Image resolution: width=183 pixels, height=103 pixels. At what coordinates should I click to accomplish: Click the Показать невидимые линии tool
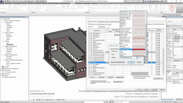tap(36, 6)
